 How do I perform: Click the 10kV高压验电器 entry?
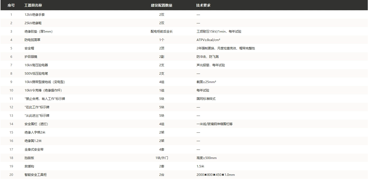pos(36,65)
